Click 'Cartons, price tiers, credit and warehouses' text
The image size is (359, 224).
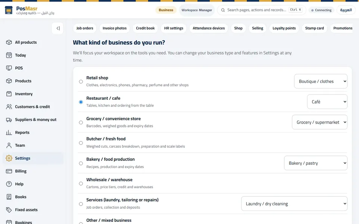pos(120,187)
